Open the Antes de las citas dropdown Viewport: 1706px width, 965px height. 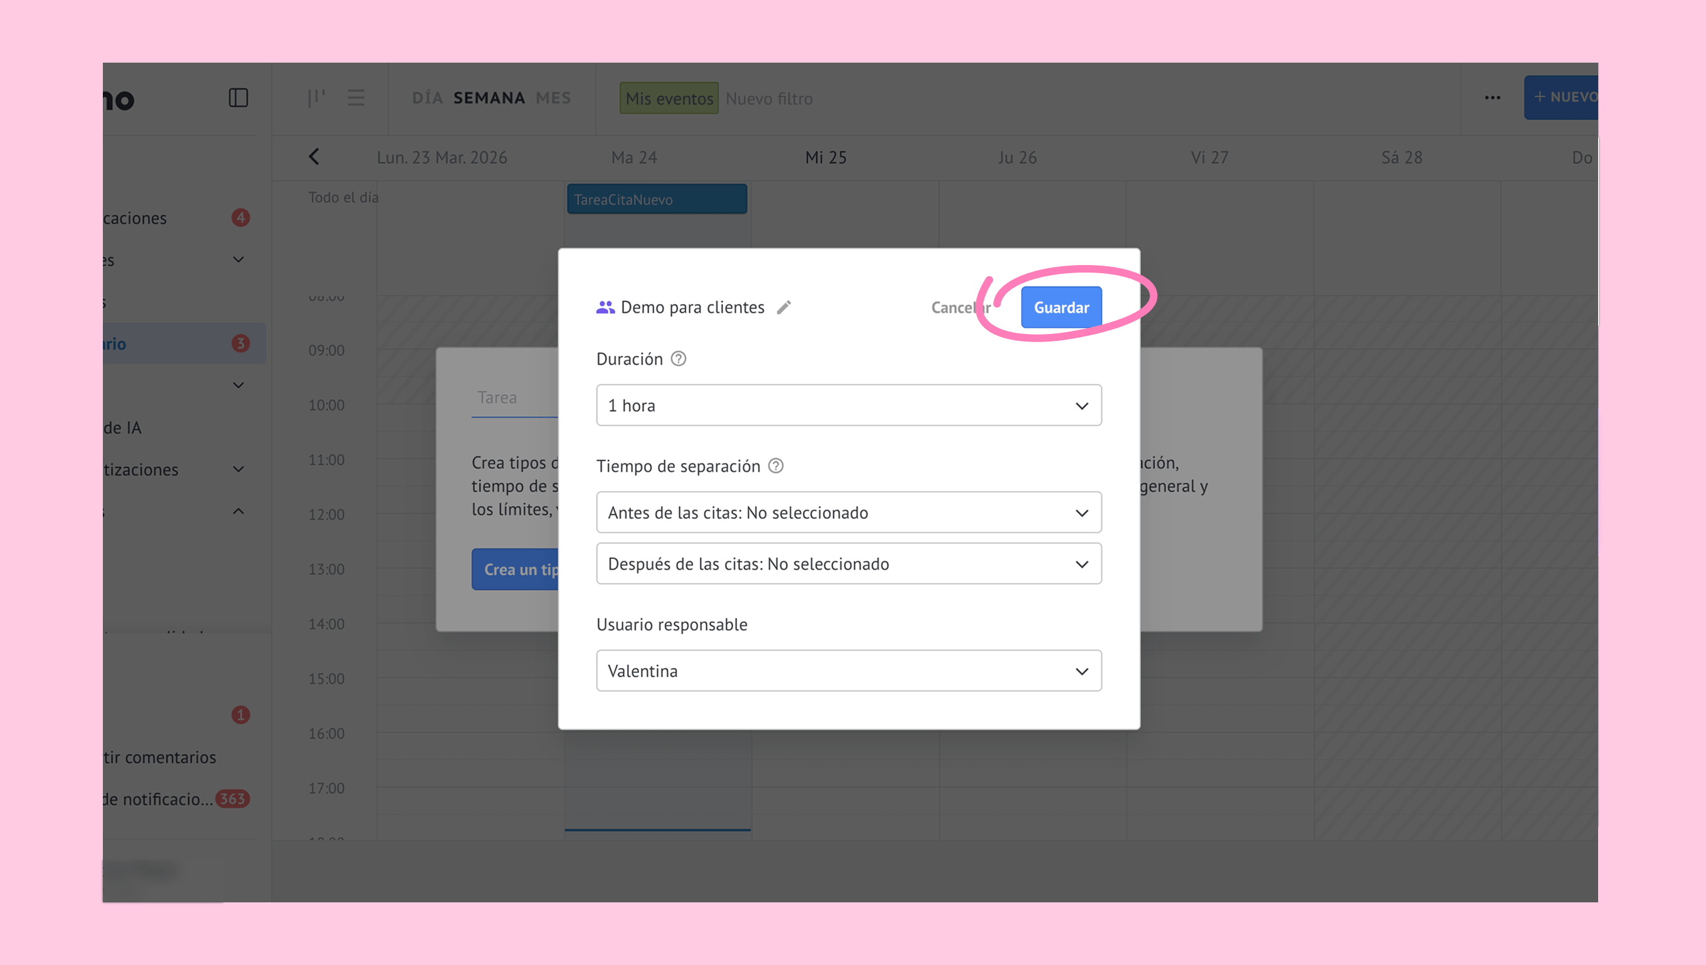849,513
